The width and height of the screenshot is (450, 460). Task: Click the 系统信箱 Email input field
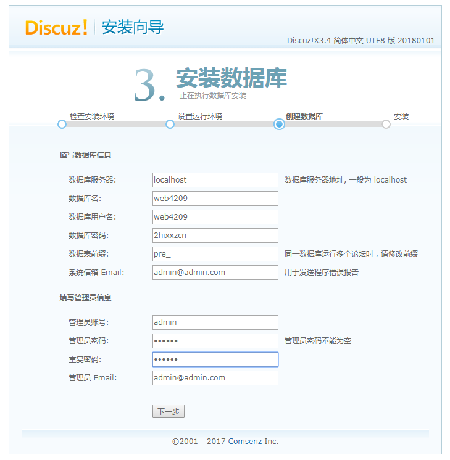tap(215, 273)
